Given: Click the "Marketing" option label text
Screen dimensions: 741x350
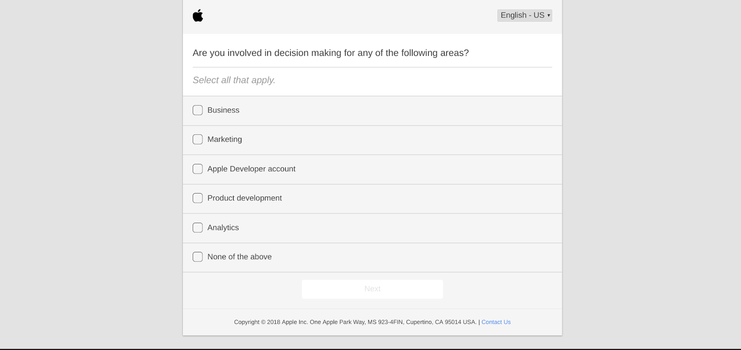Looking at the screenshot, I should [225, 139].
